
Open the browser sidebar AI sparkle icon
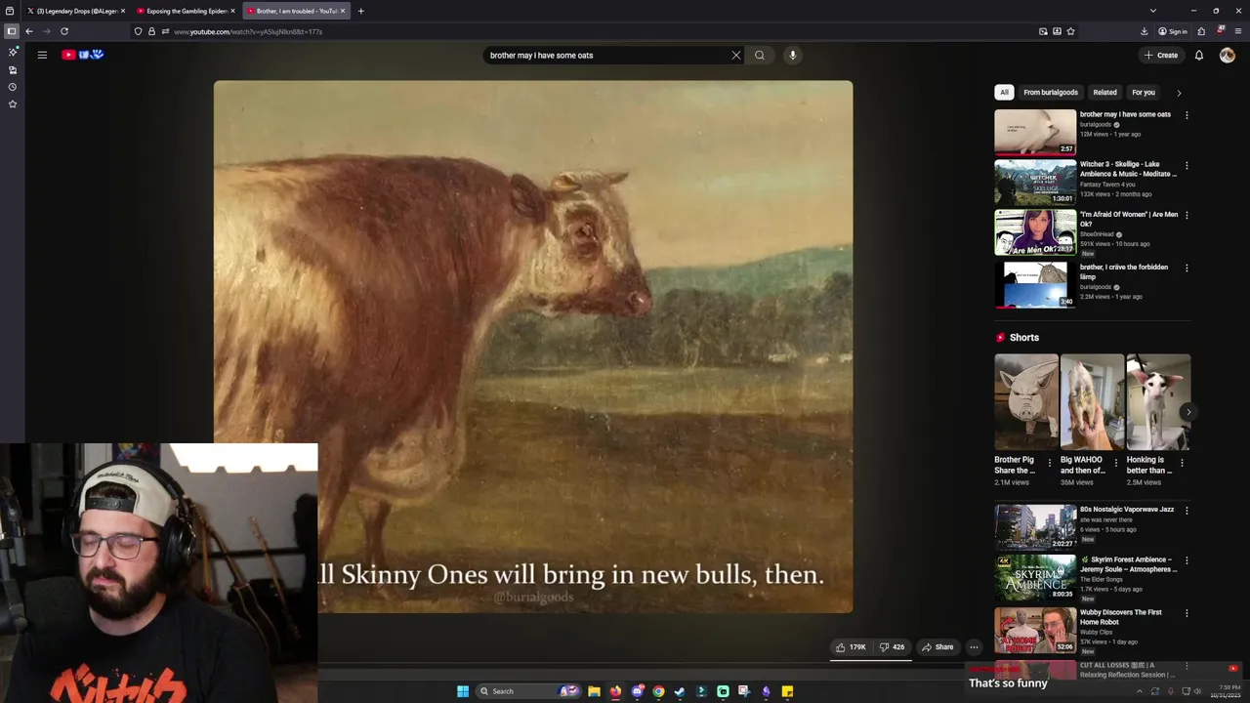tap(12, 53)
